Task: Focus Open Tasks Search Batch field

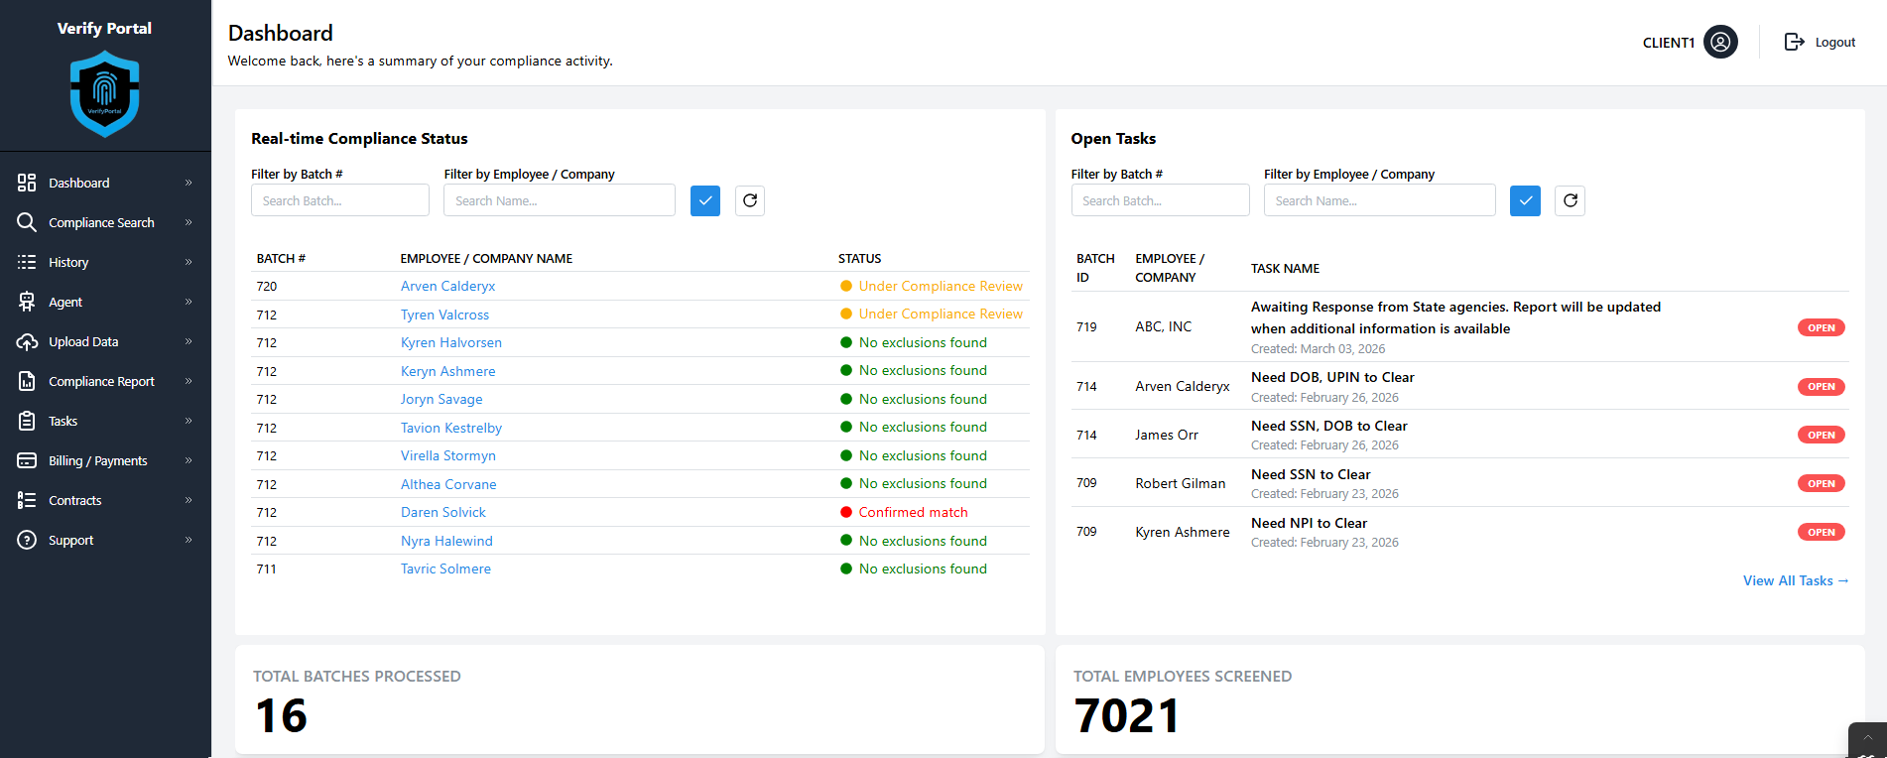Action: (1161, 200)
